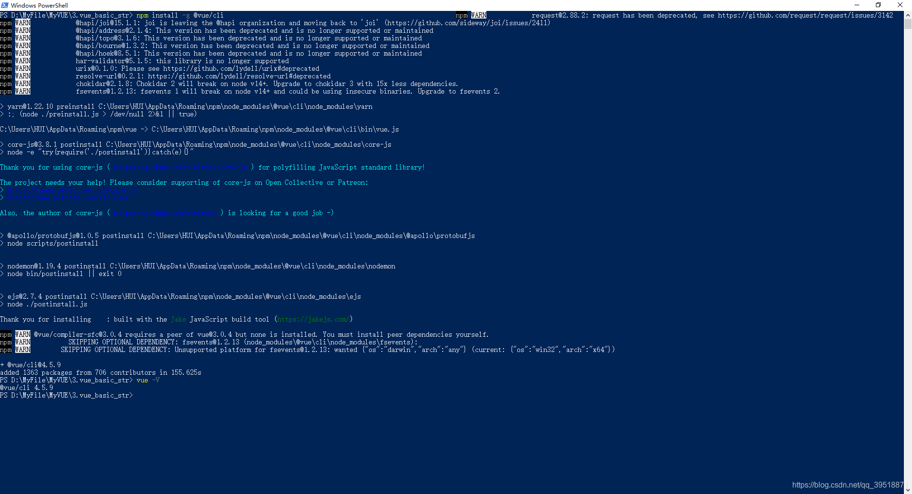Minimize the Windows PowerShell window
912x494 pixels.
coord(857,5)
